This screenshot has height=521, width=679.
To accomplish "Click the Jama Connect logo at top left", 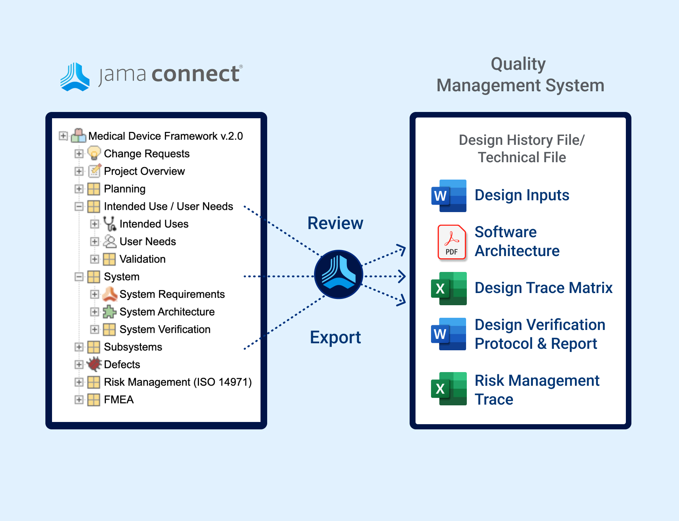I will 151,75.
